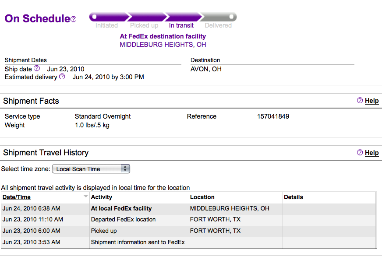Click the help icon in Shipment Facts header
This screenshot has width=382, height=256.
360,100
